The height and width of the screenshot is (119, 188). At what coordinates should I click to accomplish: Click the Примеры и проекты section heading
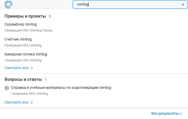pos(25,16)
